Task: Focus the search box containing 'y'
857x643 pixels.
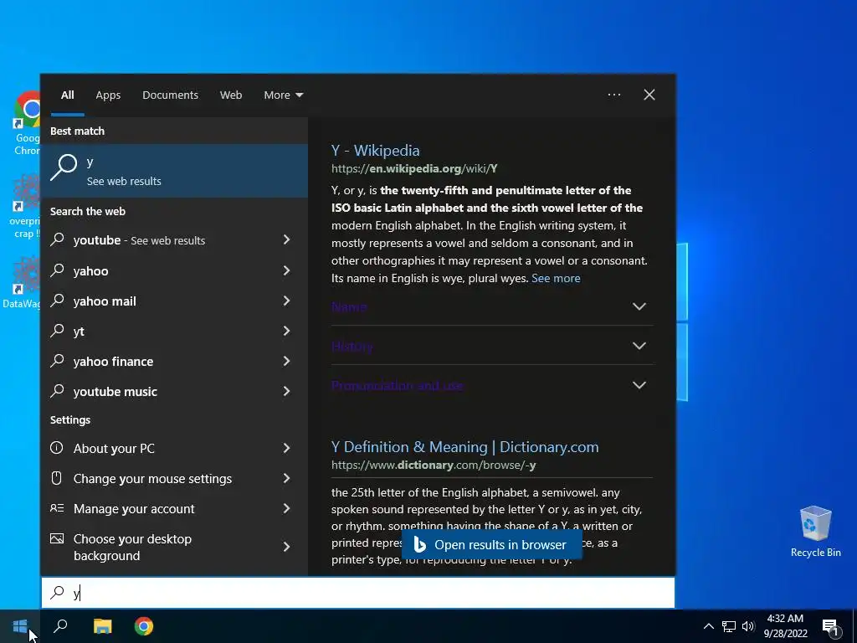Action: pyautogui.click(x=358, y=593)
